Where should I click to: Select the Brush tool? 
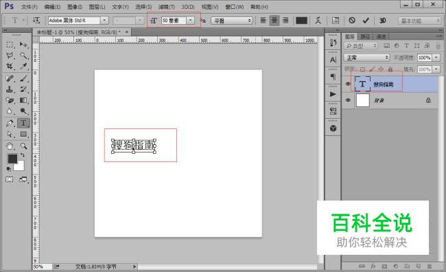[x=23, y=78]
